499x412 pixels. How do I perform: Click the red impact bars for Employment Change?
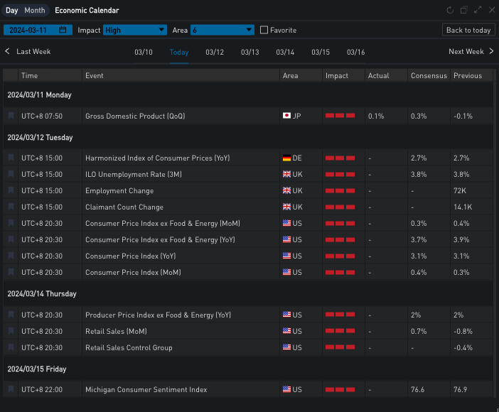click(340, 190)
